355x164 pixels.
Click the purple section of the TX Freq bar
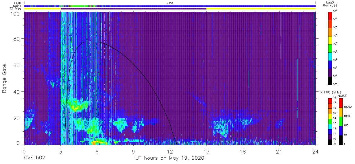tap(134, 9)
